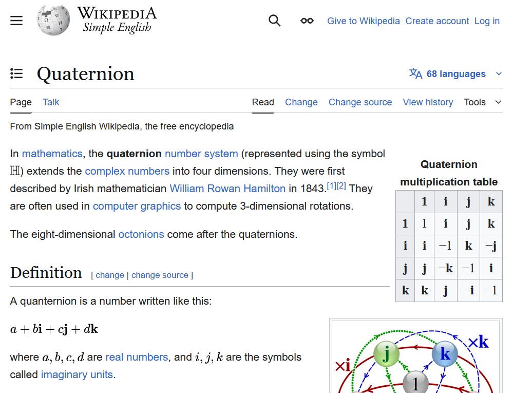The height and width of the screenshot is (393, 513).
Task: Open the Change source tab
Action: [x=360, y=102]
